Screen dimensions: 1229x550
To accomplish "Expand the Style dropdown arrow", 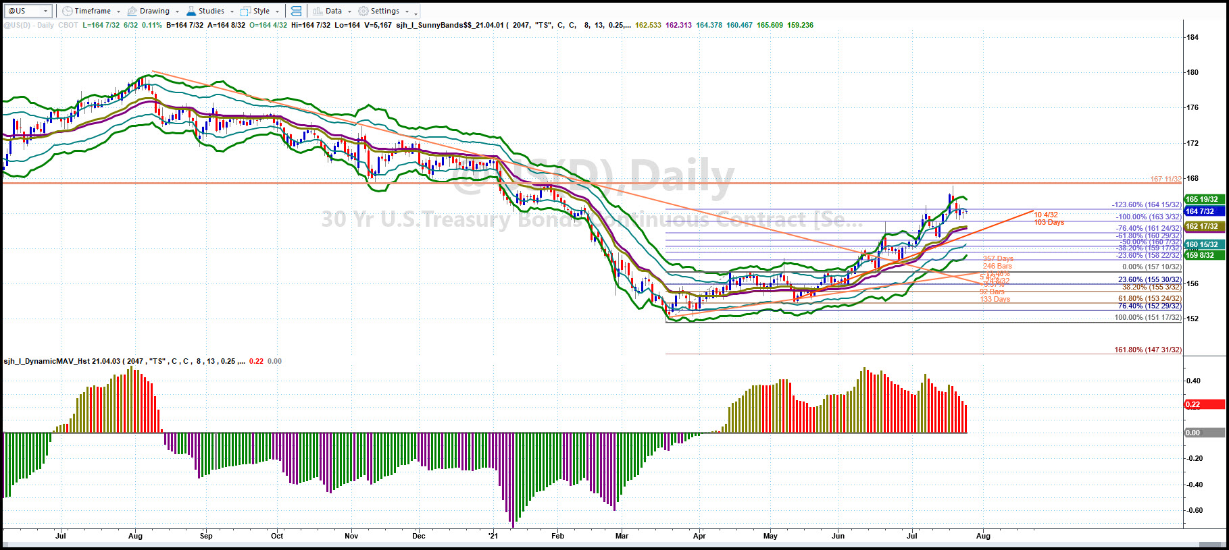I will point(277,11).
